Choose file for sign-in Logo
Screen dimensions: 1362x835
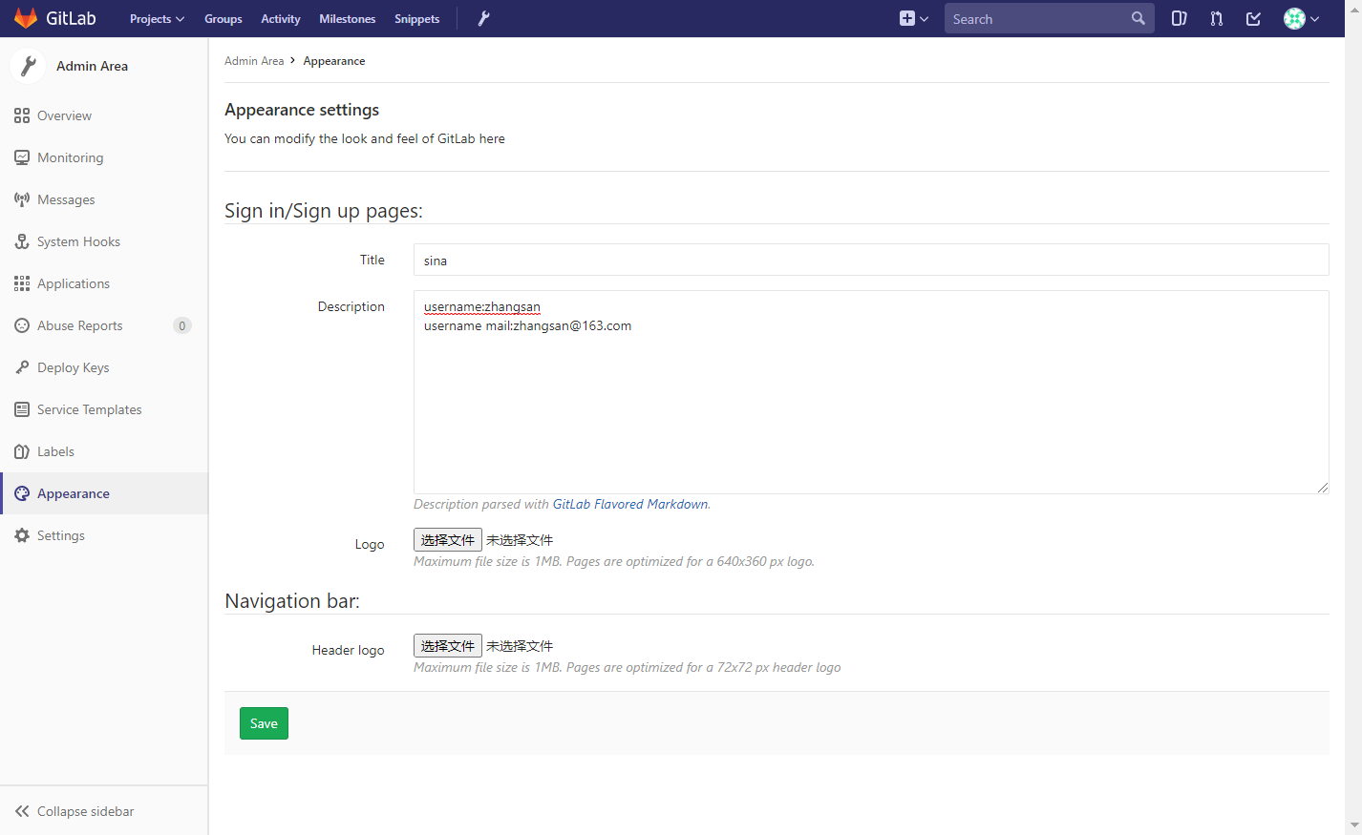coord(448,540)
